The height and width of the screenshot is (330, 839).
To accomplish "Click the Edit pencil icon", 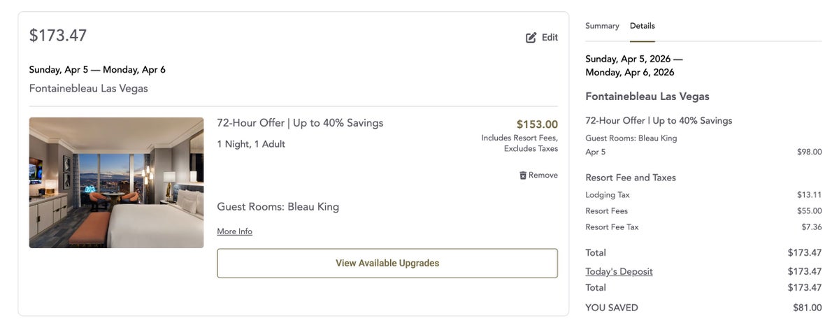I will click(531, 38).
